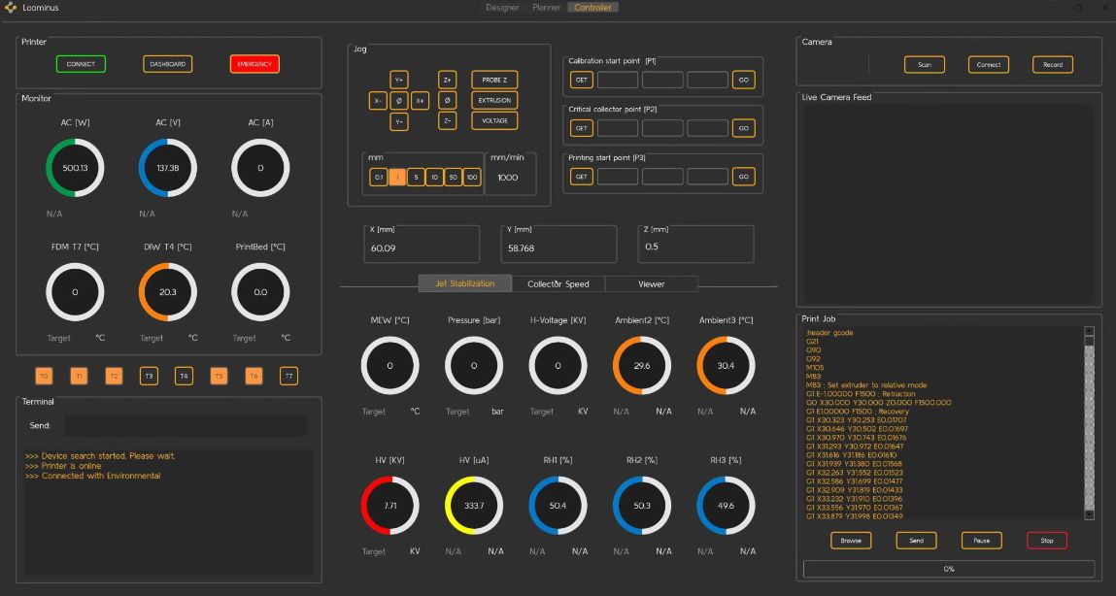Screen dimensions: 1116x596
Task: Click the Z+ jog button
Action: [447, 80]
